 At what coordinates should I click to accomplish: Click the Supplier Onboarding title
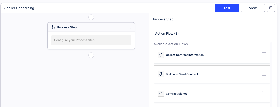click(18, 8)
